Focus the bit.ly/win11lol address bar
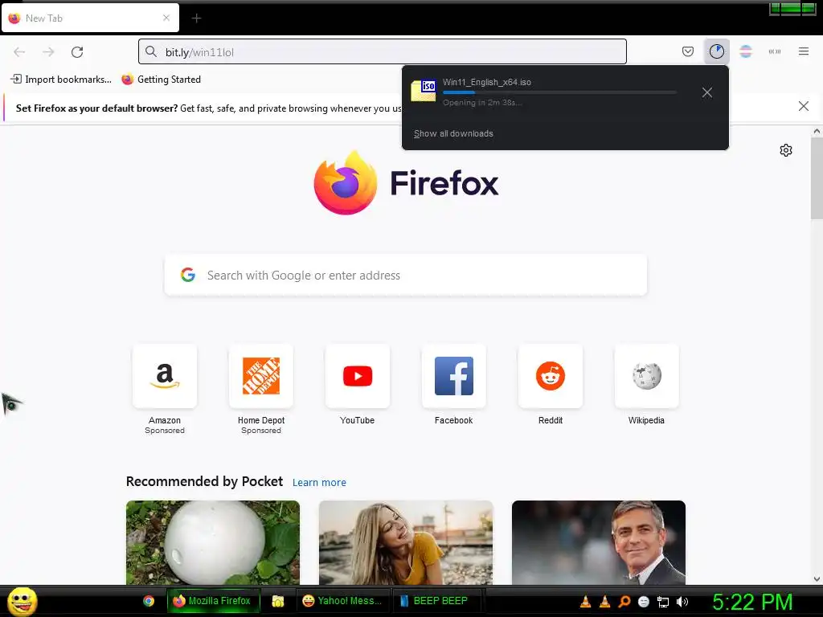The width and height of the screenshot is (823, 617). (382, 52)
